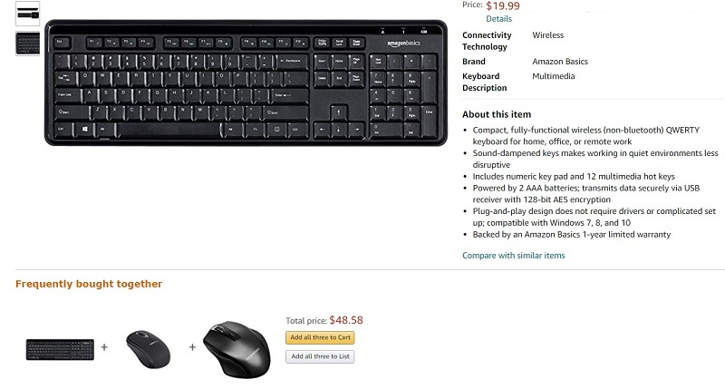Click the About this item heading

(497, 114)
